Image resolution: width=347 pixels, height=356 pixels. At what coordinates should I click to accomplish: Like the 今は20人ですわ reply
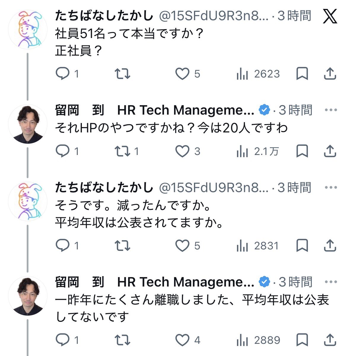tap(182, 151)
